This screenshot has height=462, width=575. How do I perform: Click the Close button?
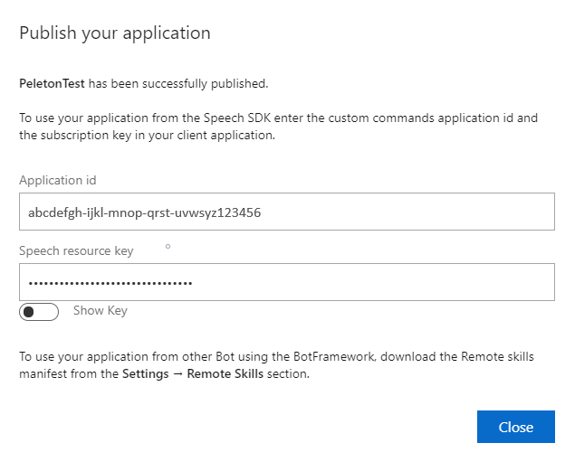coord(515,427)
